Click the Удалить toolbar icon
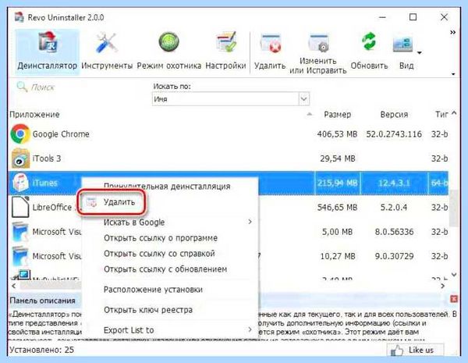This screenshot has height=363, width=468. coord(270,44)
